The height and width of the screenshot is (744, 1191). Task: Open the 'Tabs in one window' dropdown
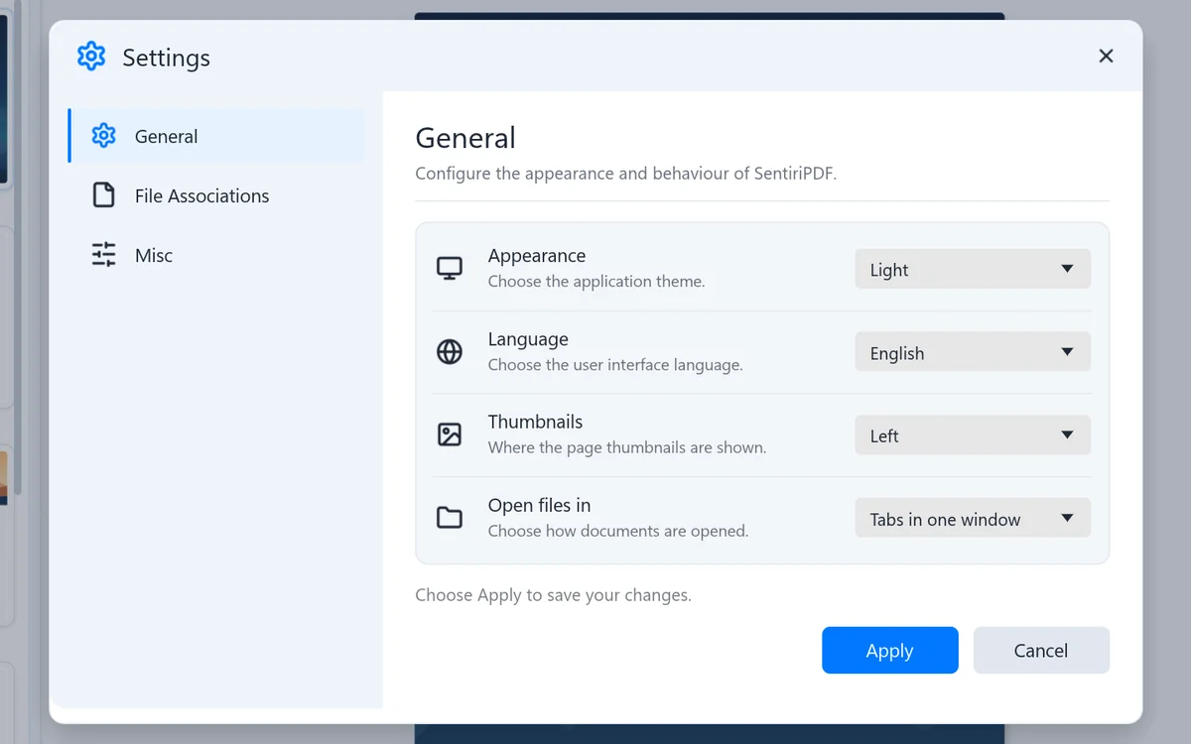click(973, 518)
